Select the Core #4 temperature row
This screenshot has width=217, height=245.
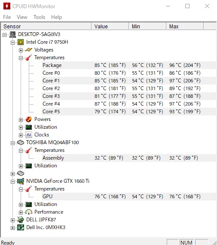click(129, 104)
